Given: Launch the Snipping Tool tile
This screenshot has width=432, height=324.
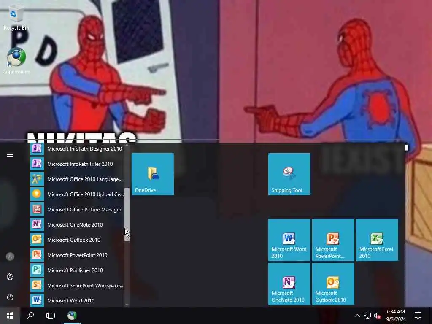Looking at the screenshot, I should coord(289,174).
